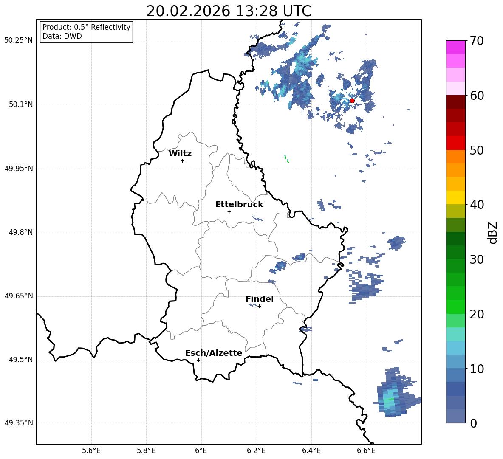This screenshot has height=459, width=503.
Task: Click the colorbar '10' tick label
Action: (477, 369)
